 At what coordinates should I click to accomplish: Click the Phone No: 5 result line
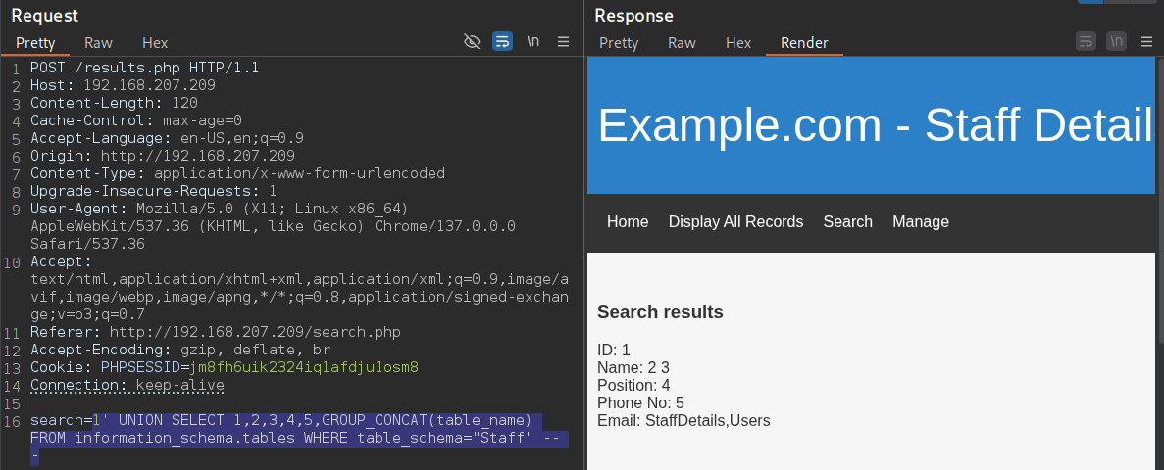(640, 403)
